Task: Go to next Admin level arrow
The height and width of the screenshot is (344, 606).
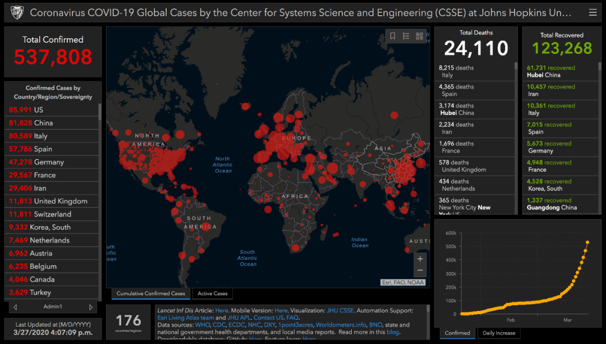Action: tap(91, 307)
